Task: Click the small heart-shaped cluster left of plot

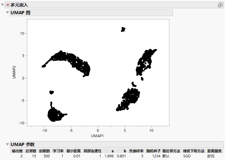Action: click(52, 92)
